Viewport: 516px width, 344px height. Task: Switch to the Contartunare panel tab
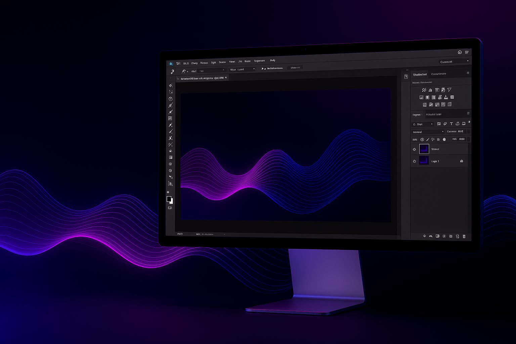tap(438, 74)
